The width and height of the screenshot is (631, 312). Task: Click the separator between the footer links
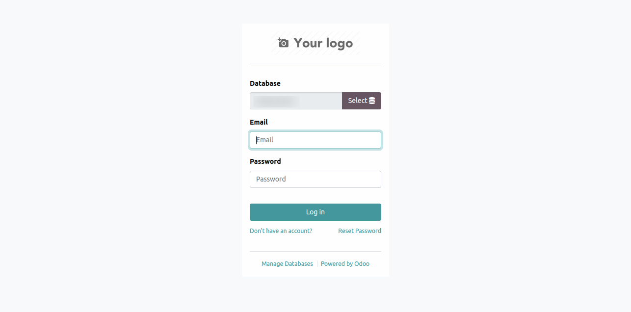(317, 264)
